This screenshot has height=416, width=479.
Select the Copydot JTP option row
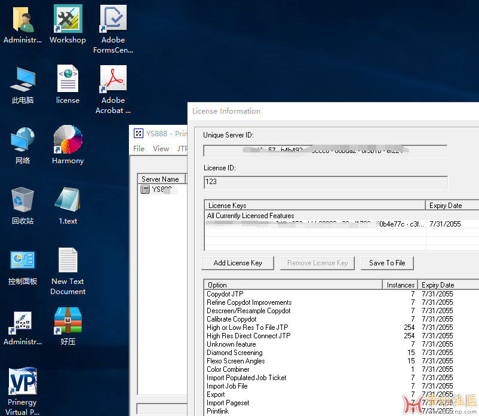click(342, 294)
